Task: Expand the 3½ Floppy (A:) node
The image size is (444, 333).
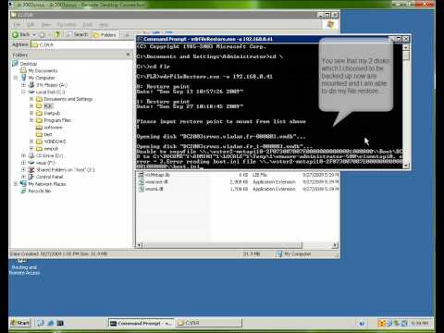Action: 23,85
